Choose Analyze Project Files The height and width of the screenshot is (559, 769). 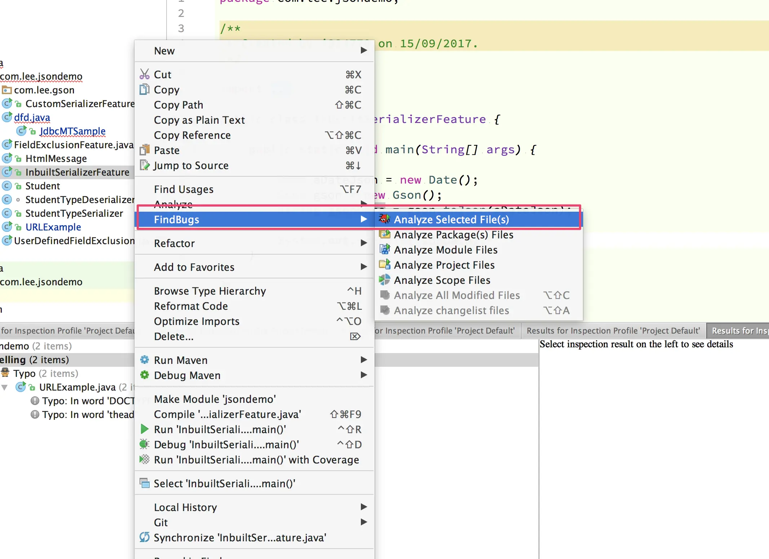(444, 265)
